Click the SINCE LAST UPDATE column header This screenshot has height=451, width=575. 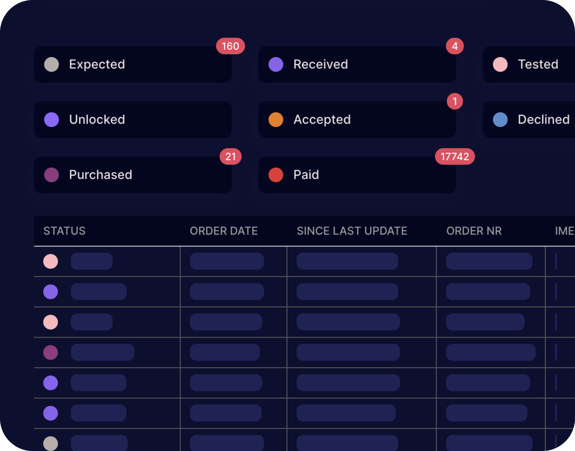[352, 231]
